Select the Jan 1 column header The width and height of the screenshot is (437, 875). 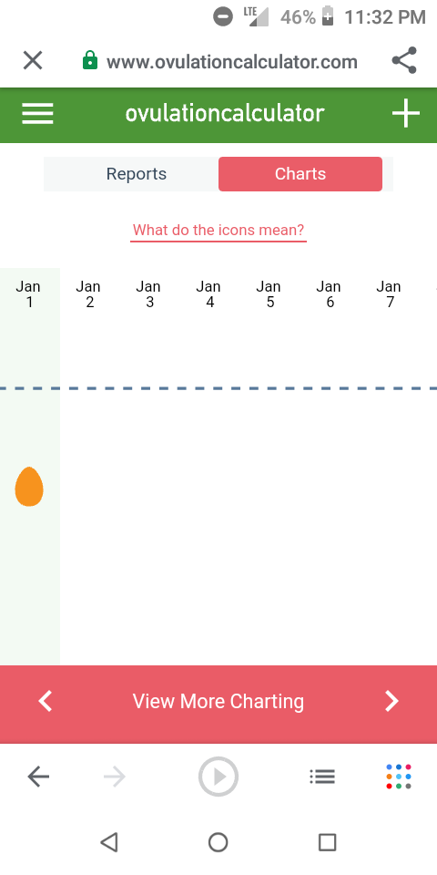click(x=28, y=294)
